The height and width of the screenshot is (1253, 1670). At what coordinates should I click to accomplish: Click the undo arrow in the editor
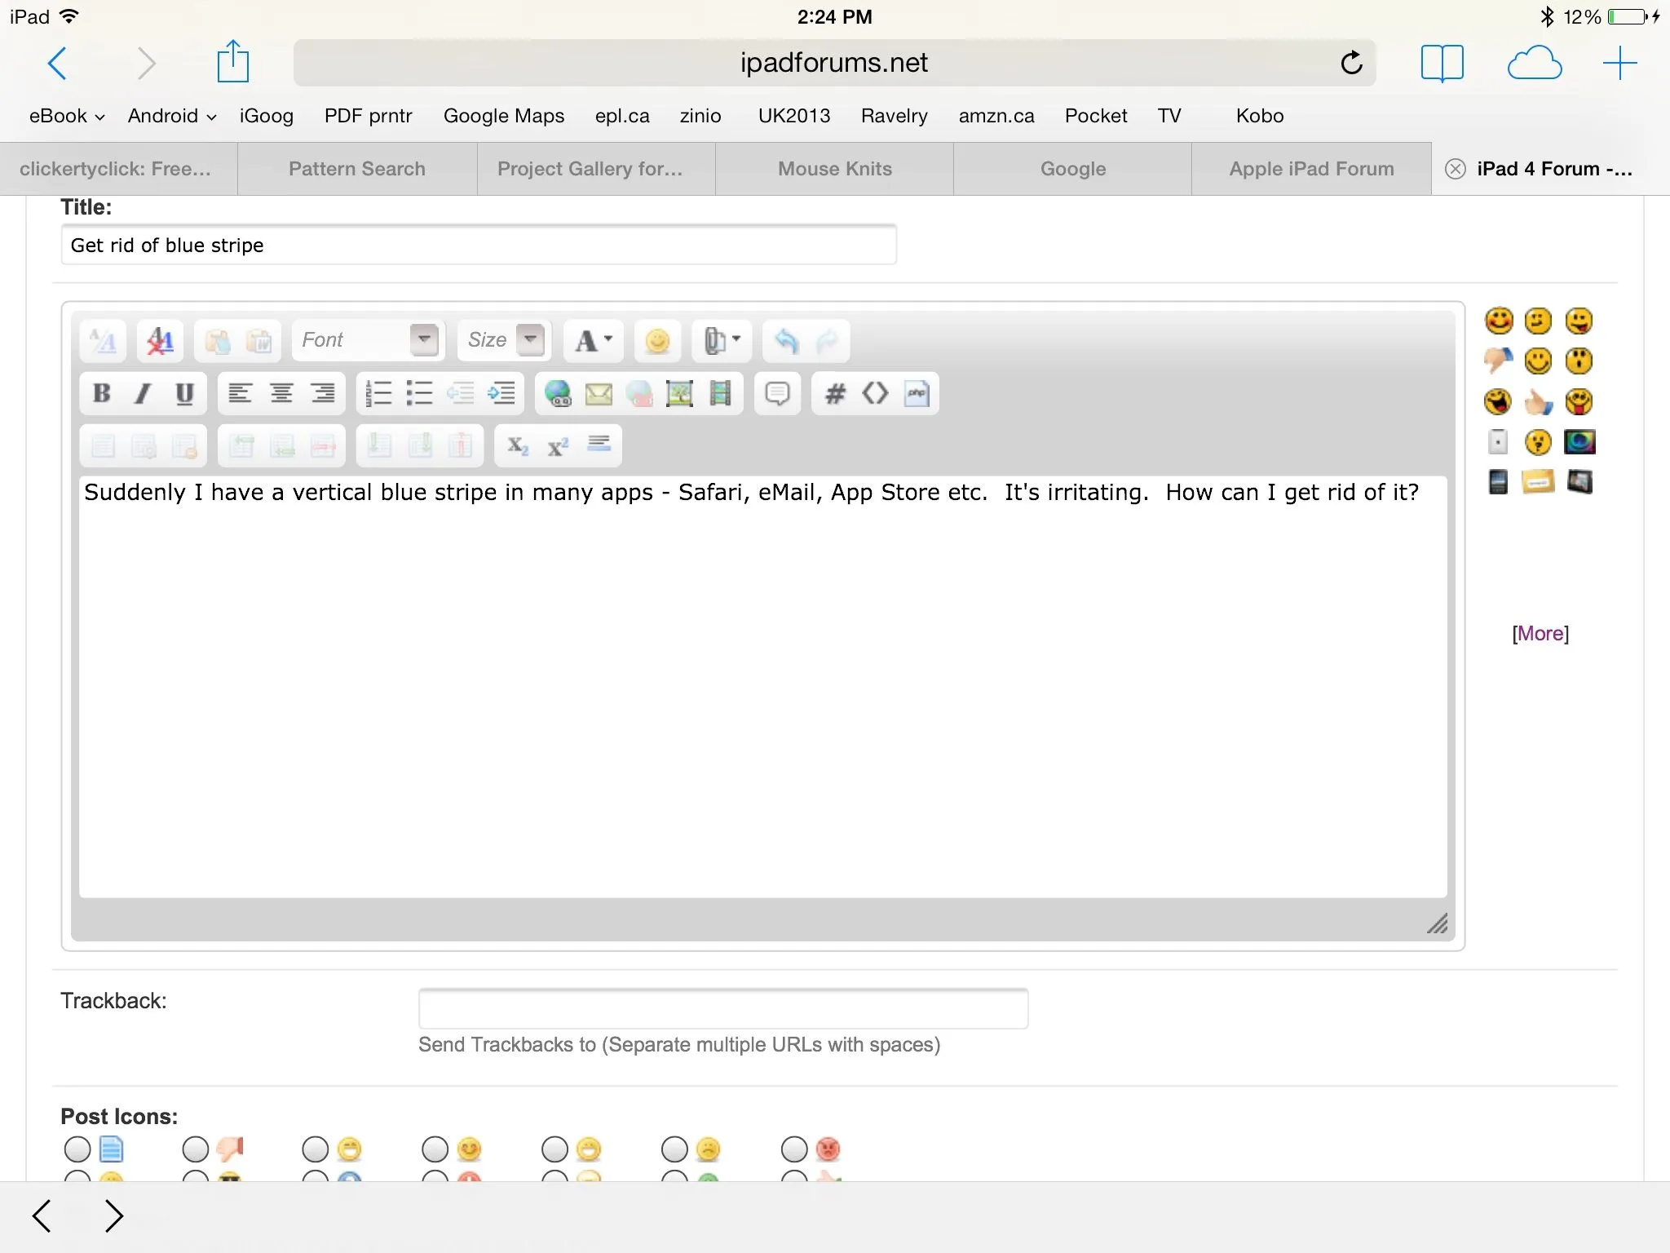pyautogui.click(x=786, y=341)
